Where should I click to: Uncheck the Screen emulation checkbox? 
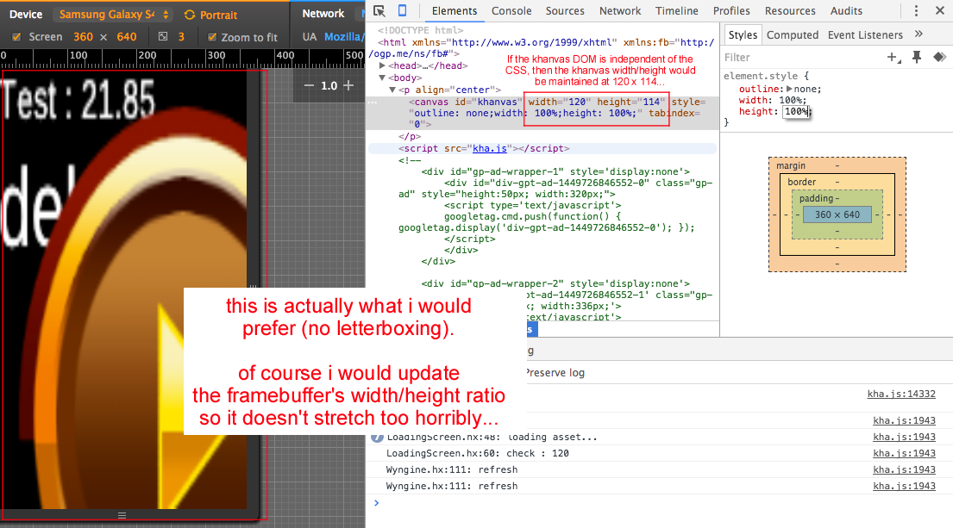click(x=16, y=37)
